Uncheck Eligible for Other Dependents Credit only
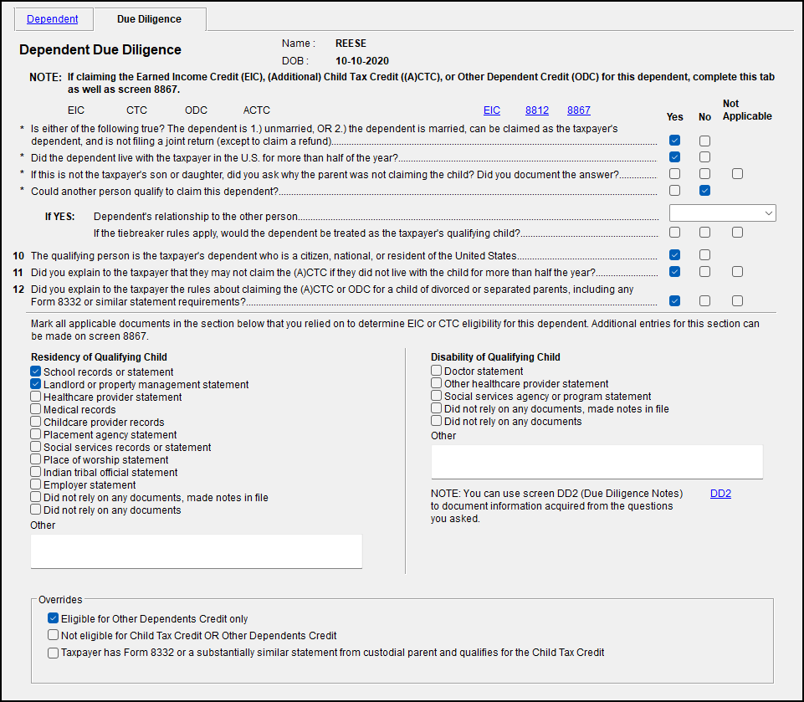The height and width of the screenshot is (702, 804). 53,618
